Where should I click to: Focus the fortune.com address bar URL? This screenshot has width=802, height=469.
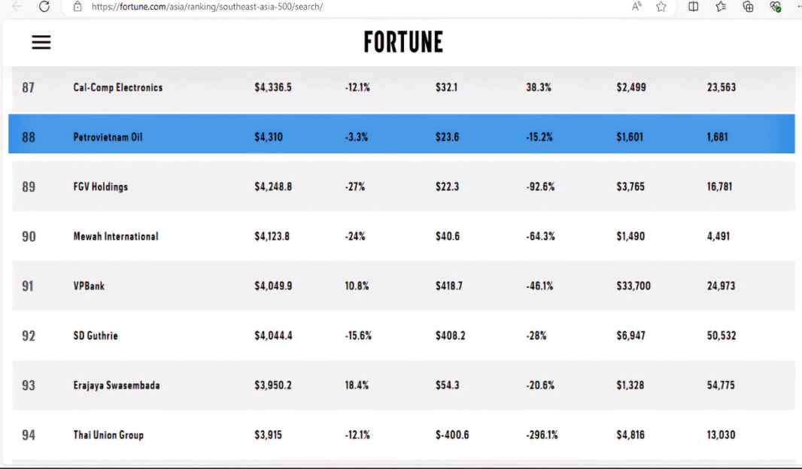(207, 7)
